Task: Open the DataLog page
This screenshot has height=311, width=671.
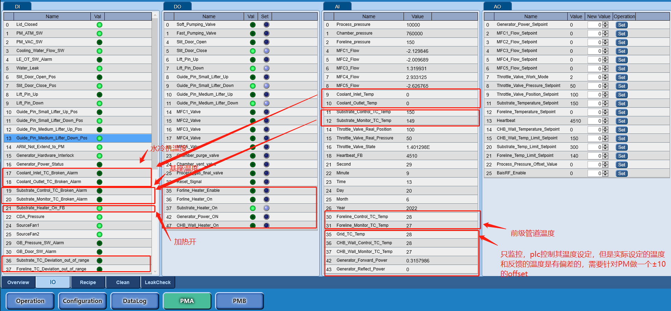Action: point(135,301)
